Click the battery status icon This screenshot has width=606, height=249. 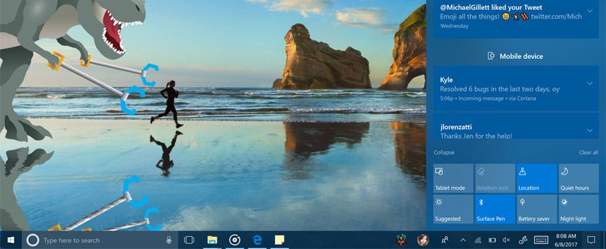pyautogui.click(x=492, y=240)
